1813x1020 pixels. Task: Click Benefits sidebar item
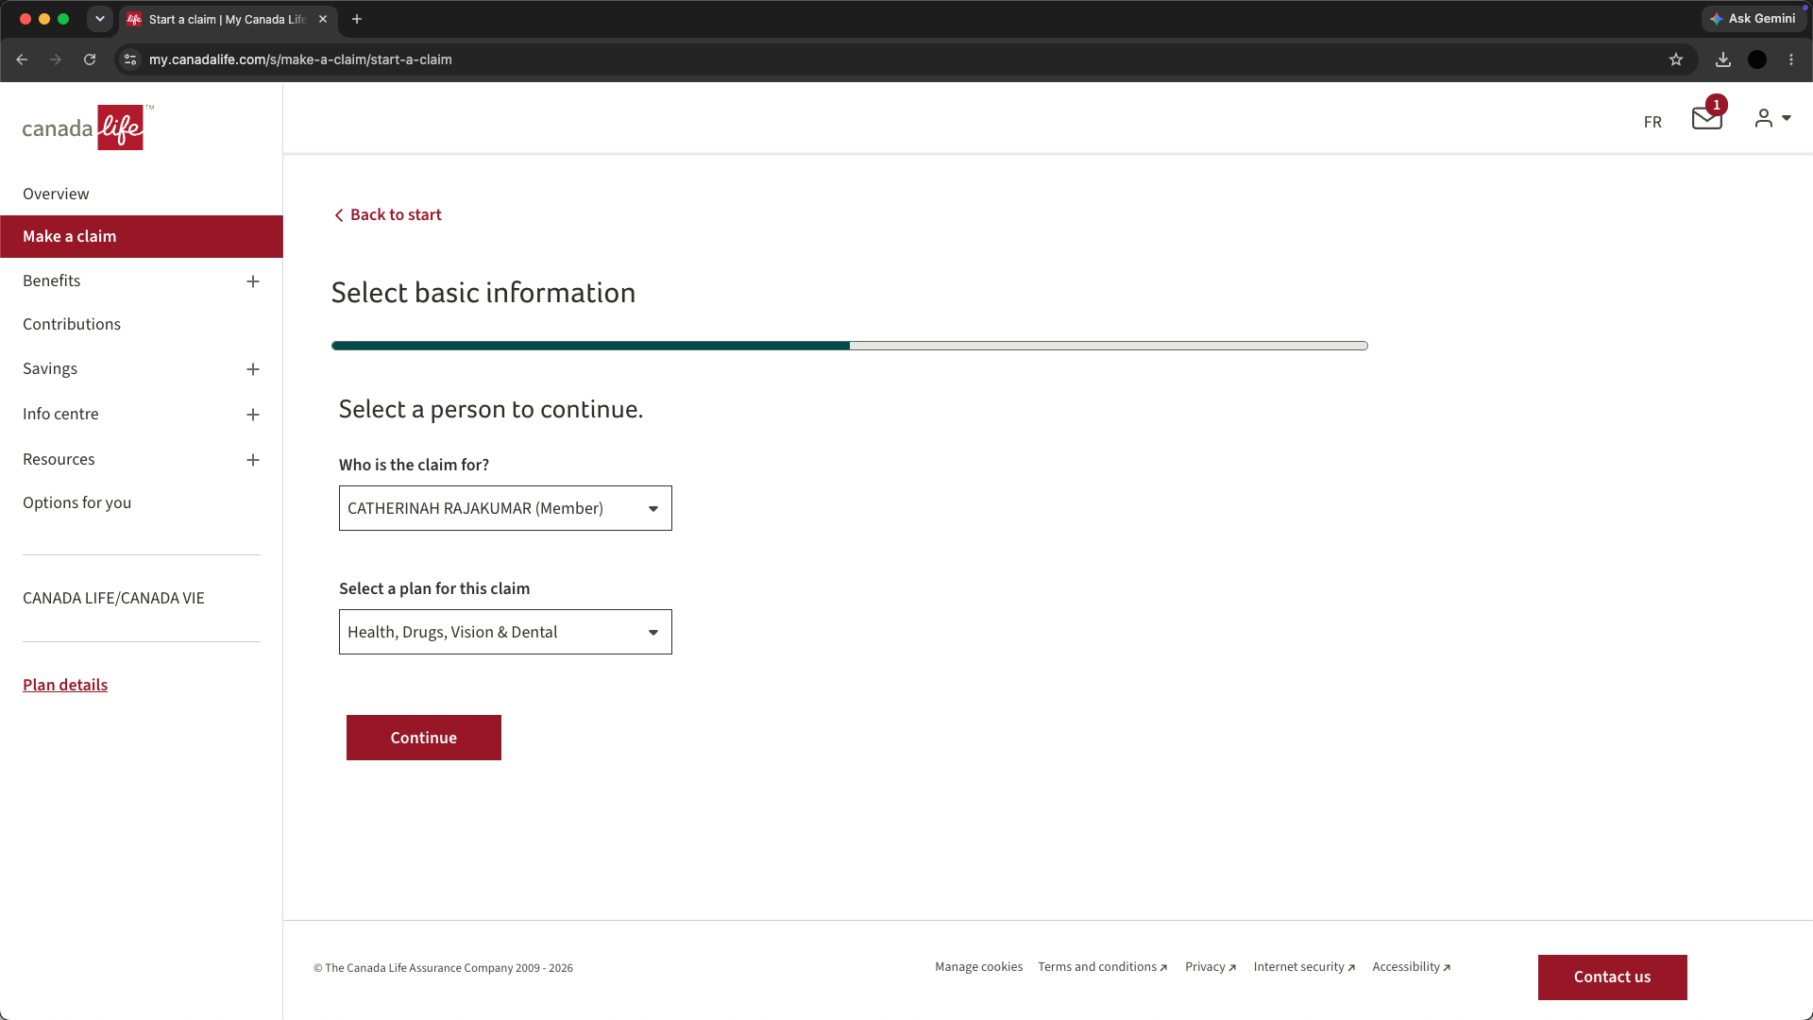click(x=52, y=280)
